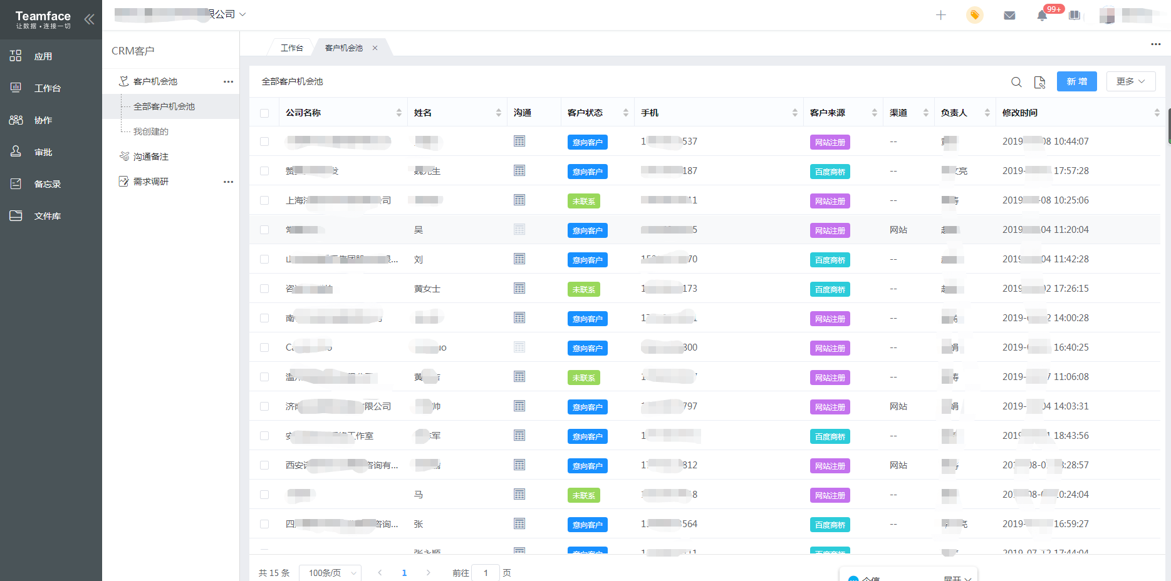Click the 新增 button
Screen dimensions: 1171x581
[1076, 81]
